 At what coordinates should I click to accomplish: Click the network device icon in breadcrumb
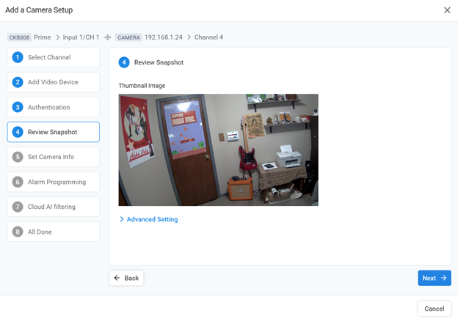108,37
